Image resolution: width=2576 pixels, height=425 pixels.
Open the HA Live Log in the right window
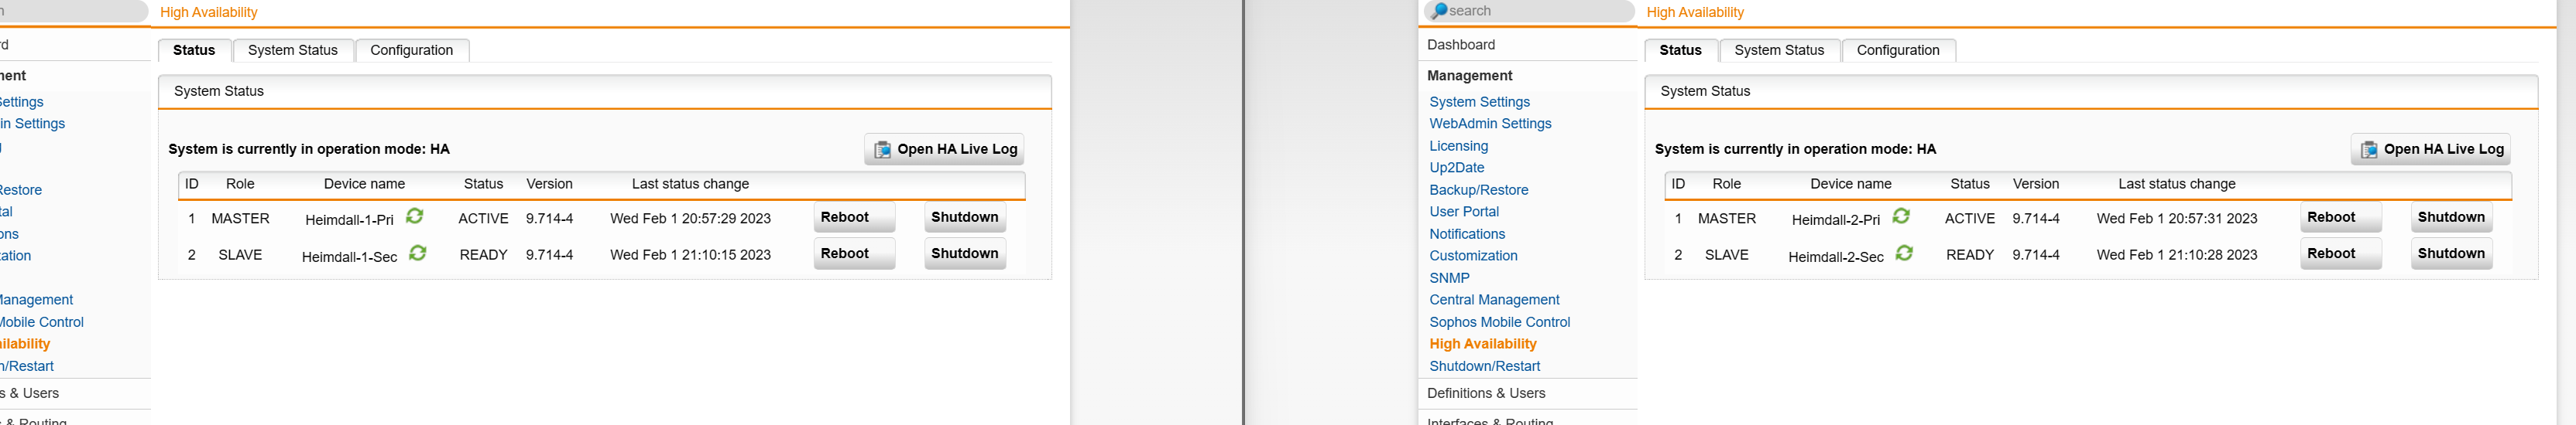2430,148
